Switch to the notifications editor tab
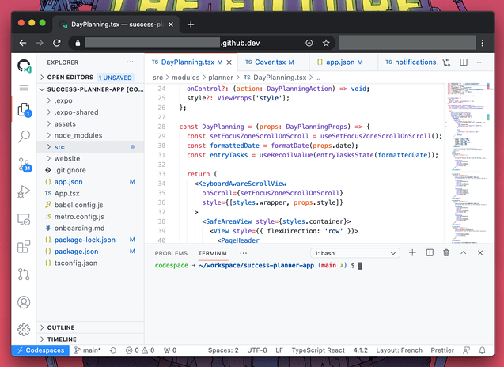 (410, 62)
